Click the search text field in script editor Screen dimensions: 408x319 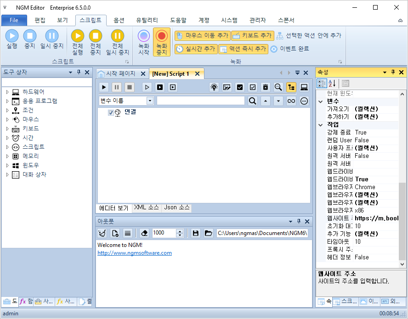(201, 101)
